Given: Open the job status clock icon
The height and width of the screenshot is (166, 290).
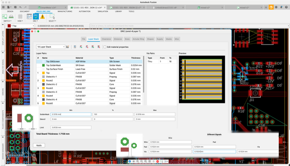Looking at the screenshot, I should [x=276, y=7].
